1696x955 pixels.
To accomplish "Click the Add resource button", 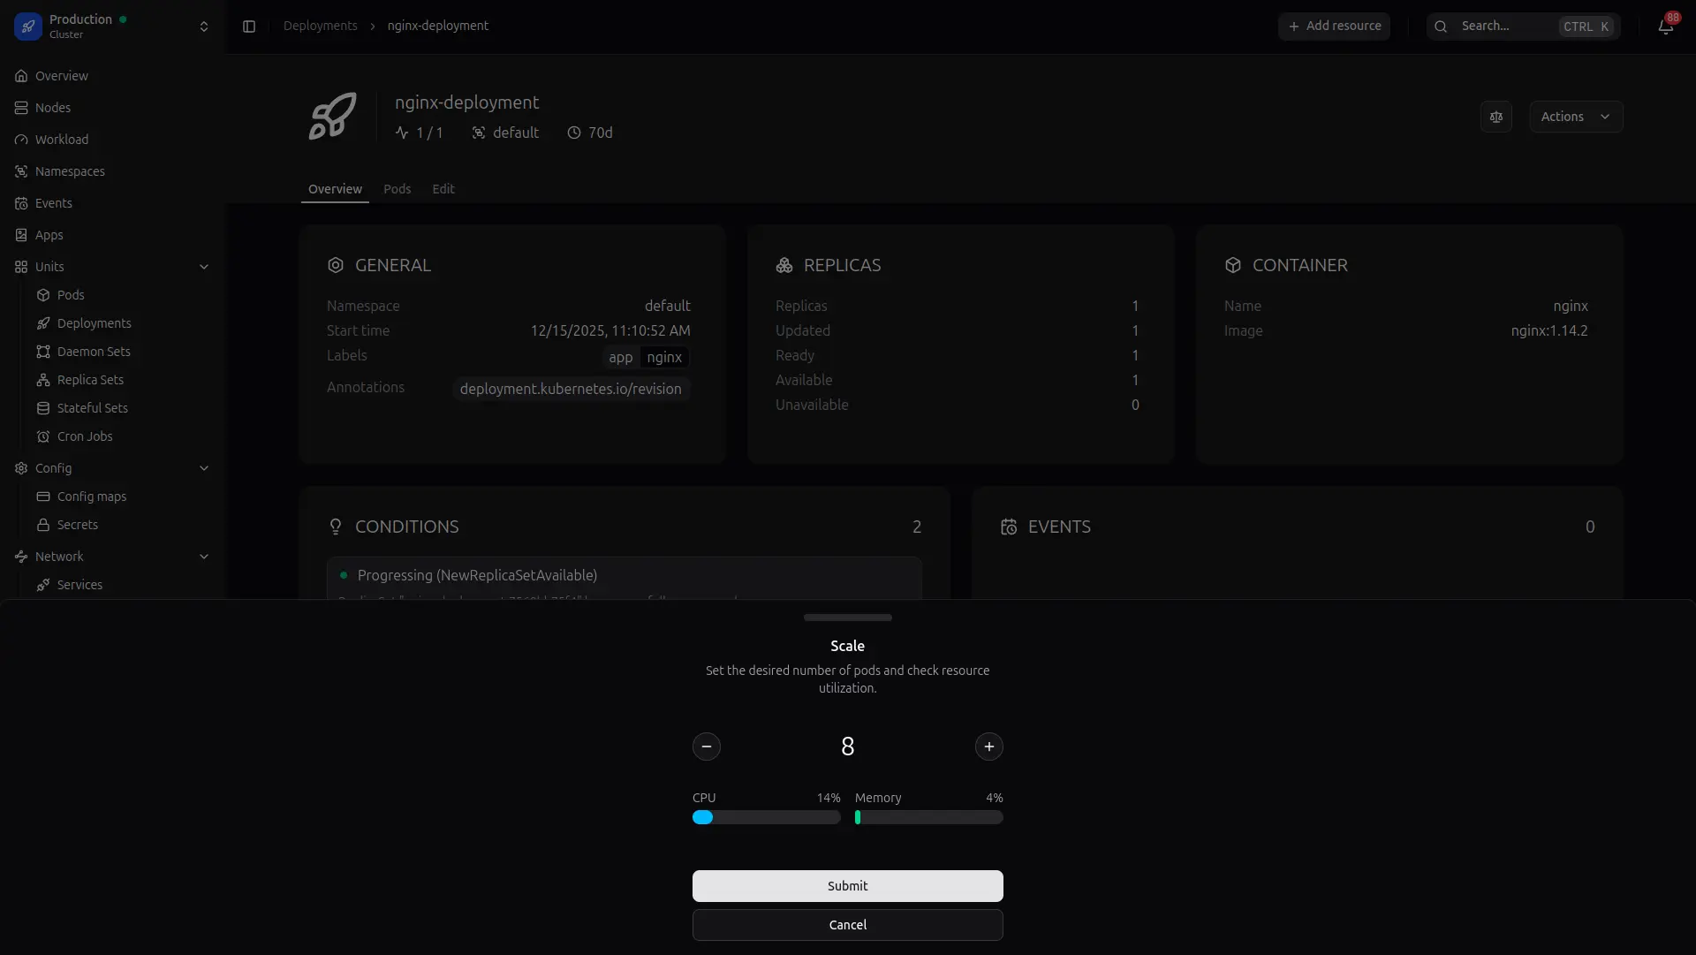I will 1334,27.
